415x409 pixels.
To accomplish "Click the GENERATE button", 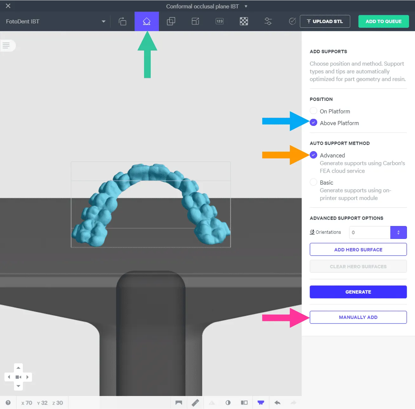I will [x=358, y=292].
